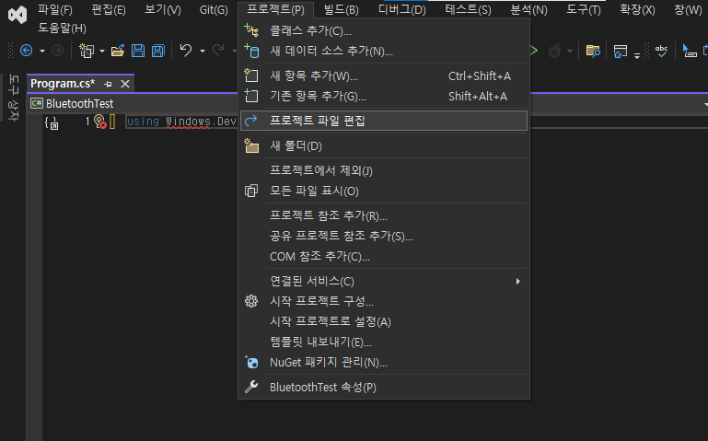708x441 pixels.
Task: Click the lightbulb error quick action icon
Action: pyautogui.click(x=99, y=122)
